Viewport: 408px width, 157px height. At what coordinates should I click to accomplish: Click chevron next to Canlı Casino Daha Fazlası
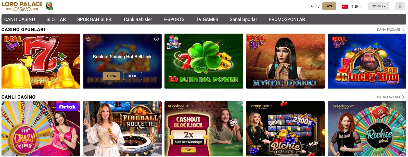[x=403, y=97]
